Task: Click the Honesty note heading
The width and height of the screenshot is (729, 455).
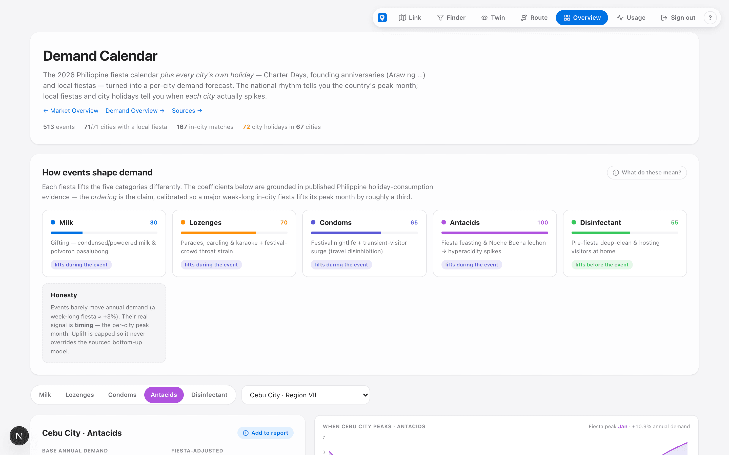Action: tap(64, 295)
